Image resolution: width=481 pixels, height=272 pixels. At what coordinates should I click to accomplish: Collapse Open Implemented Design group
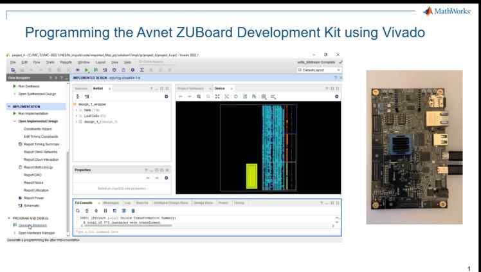[x=15, y=121]
